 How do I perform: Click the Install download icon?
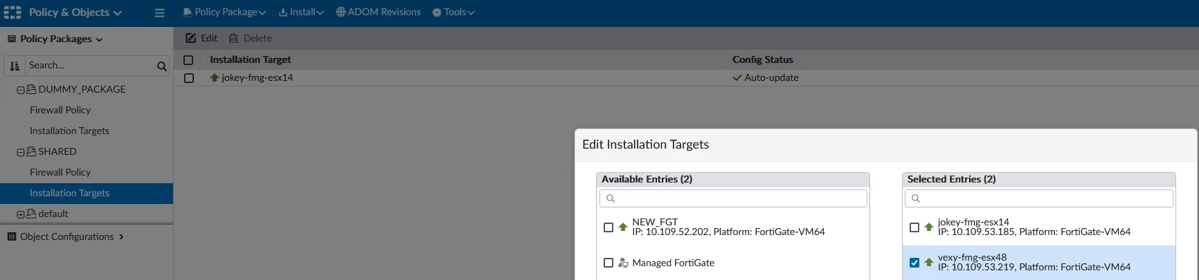click(x=283, y=12)
